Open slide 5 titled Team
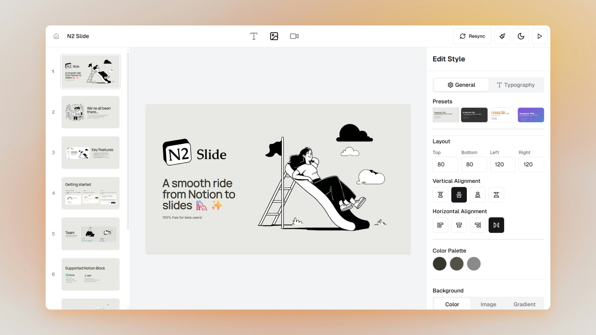Screen dimensions: 596x335 [90, 234]
